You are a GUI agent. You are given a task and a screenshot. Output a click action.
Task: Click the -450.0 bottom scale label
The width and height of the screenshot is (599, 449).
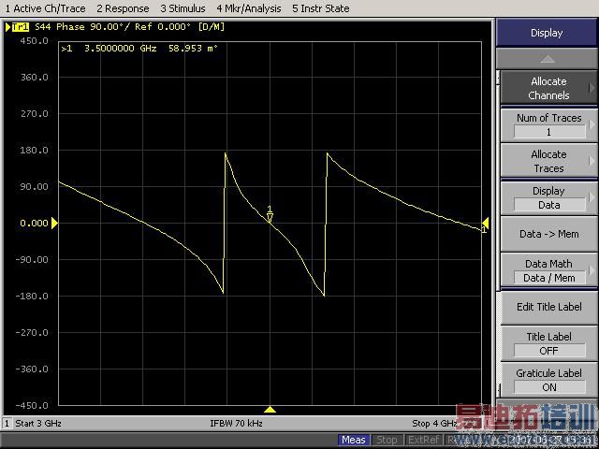click(32, 405)
